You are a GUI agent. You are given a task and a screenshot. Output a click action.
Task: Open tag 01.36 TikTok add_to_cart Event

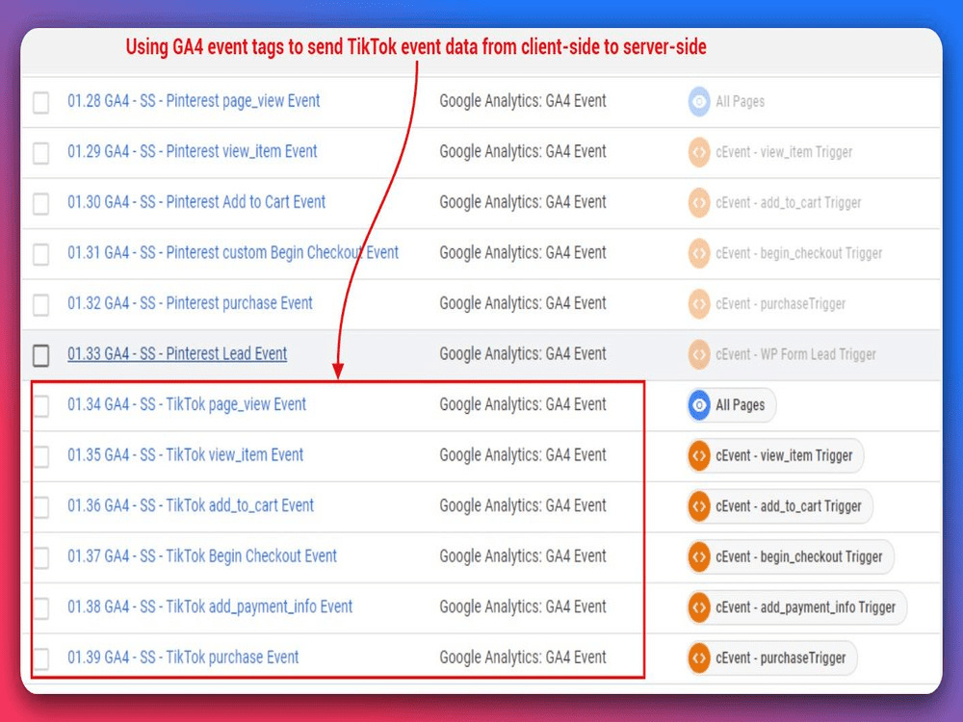pos(191,505)
